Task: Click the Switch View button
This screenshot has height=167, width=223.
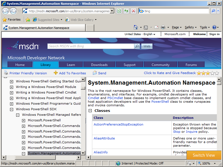Action: [x=204, y=155]
